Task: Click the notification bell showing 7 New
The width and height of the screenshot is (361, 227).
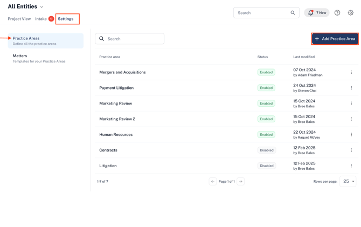Action: [x=317, y=13]
